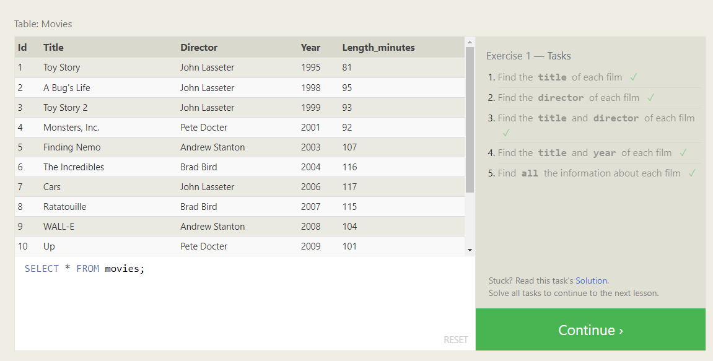Click inside the SQL query text area

(x=245, y=303)
